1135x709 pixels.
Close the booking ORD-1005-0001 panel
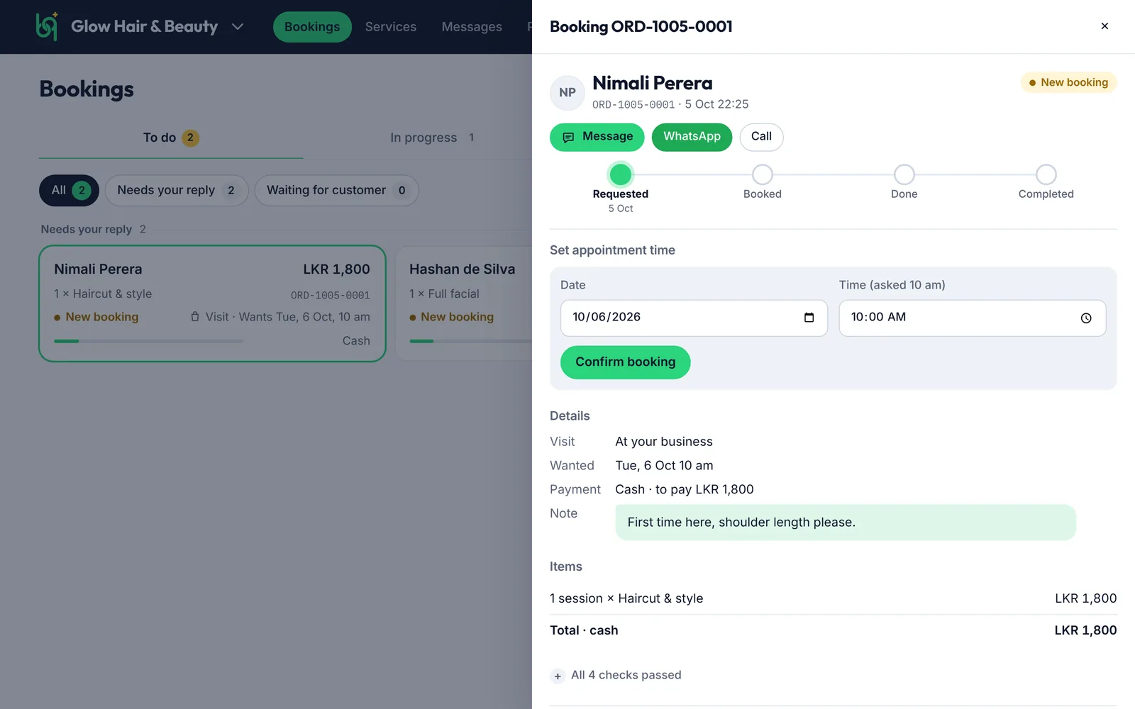pos(1104,26)
